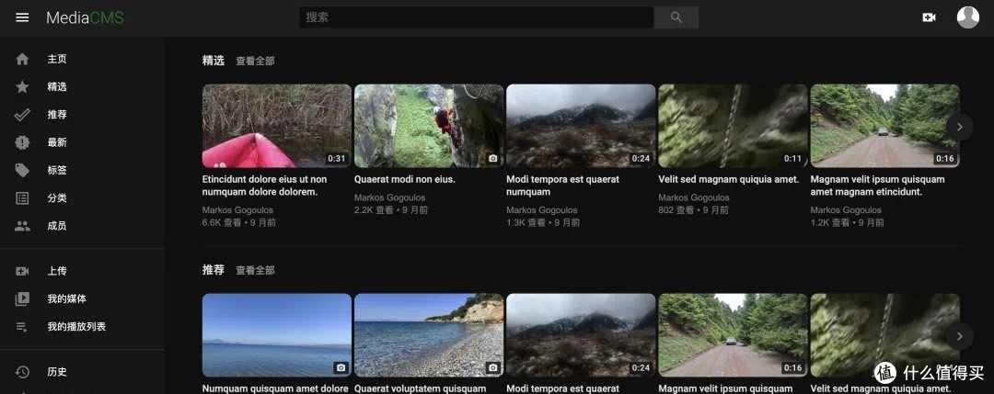Click title Quaerat voluptatem quisquam
This screenshot has width=994, height=394.
click(x=421, y=388)
